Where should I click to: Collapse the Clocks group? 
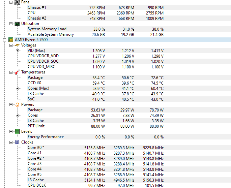pos(11,143)
